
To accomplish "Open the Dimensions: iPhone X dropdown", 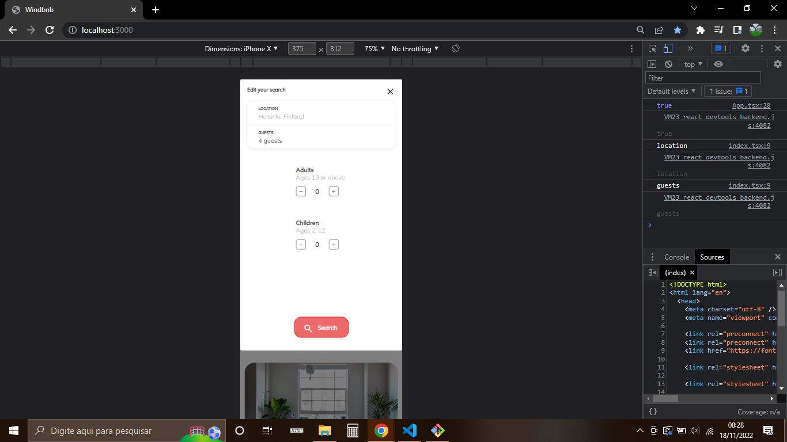I will (241, 49).
